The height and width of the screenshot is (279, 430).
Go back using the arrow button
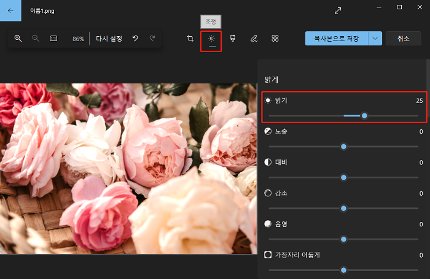[10, 10]
